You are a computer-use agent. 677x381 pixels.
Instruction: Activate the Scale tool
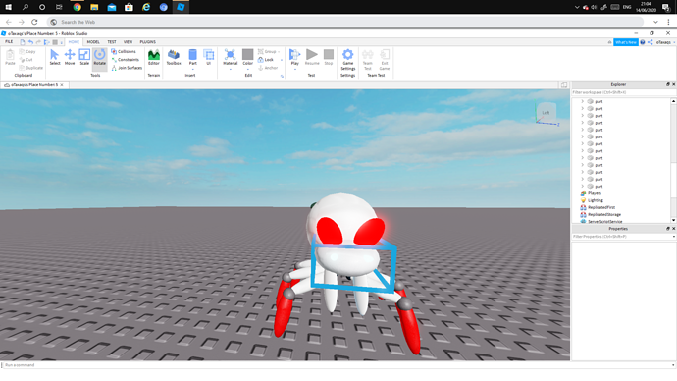pos(84,57)
